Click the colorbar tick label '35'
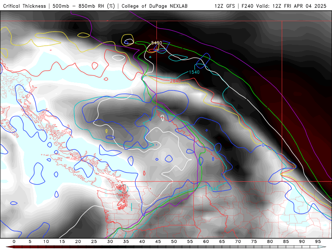Screen dimensions: 332x249 (126, 242)
